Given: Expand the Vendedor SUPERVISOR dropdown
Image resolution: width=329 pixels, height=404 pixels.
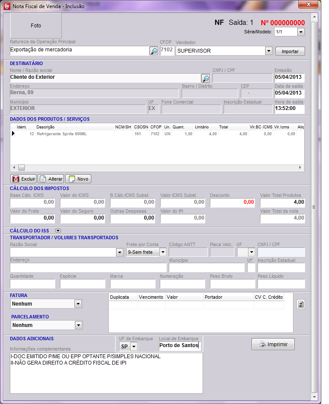Looking at the screenshot, I should point(269,51).
